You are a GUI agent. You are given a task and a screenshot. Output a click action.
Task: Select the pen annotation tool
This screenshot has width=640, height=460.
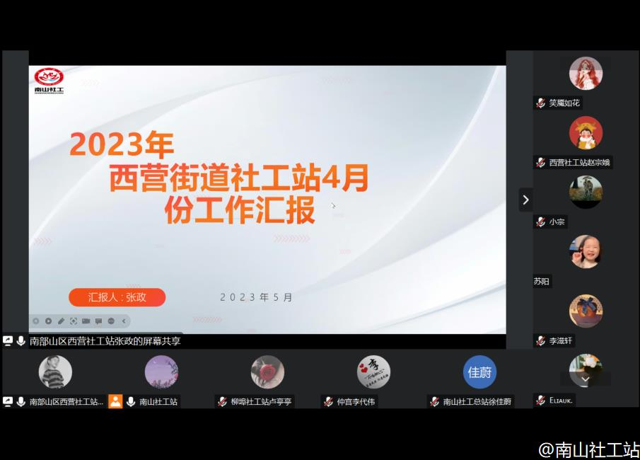[61, 321]
